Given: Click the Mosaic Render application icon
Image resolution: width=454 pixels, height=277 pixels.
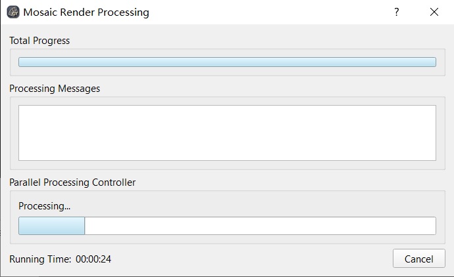Looking at the screenshot, I should [x=13, y=12].
